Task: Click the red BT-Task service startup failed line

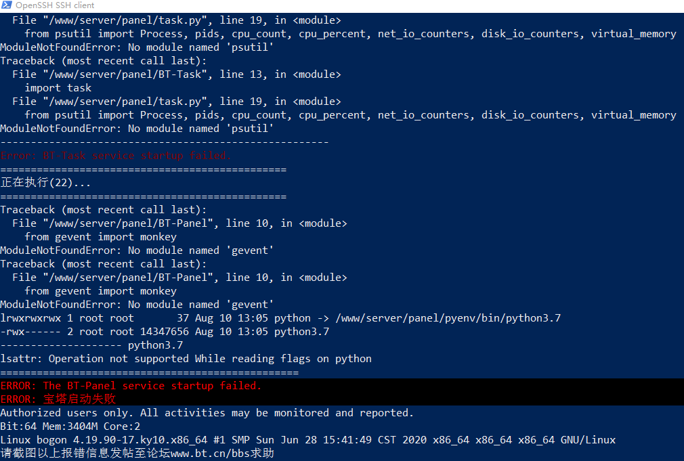Action: pos(116,156)
